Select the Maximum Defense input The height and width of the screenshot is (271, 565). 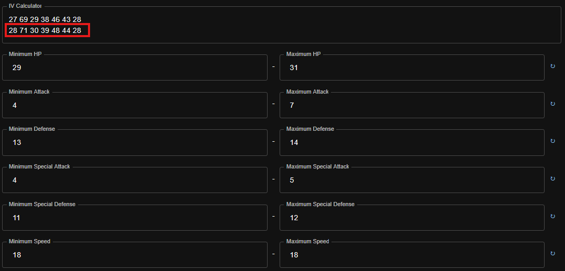[412, 143]
